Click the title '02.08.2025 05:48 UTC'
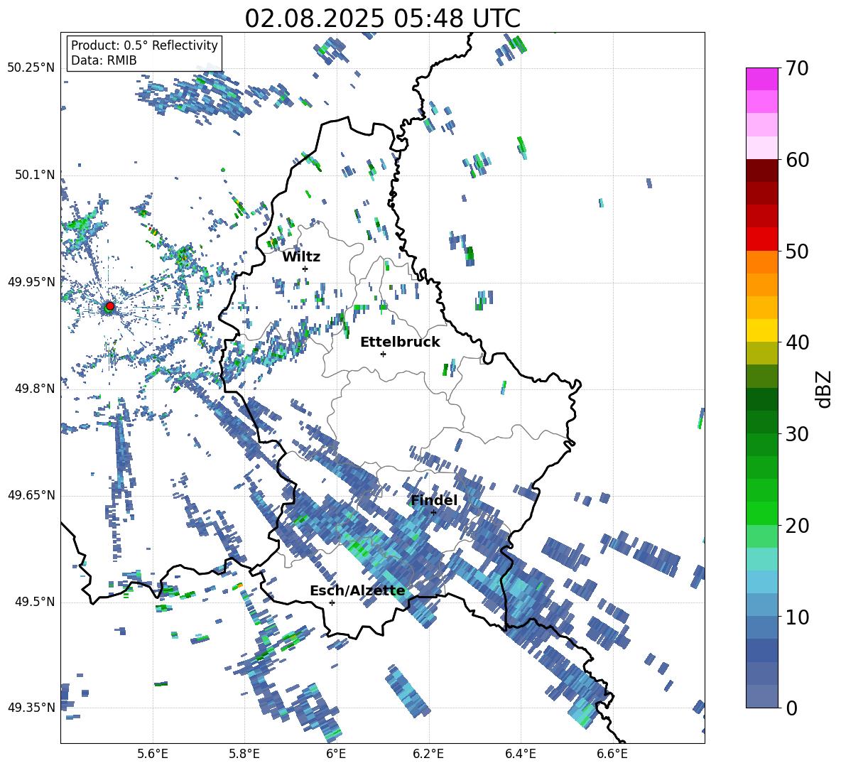 382,18
